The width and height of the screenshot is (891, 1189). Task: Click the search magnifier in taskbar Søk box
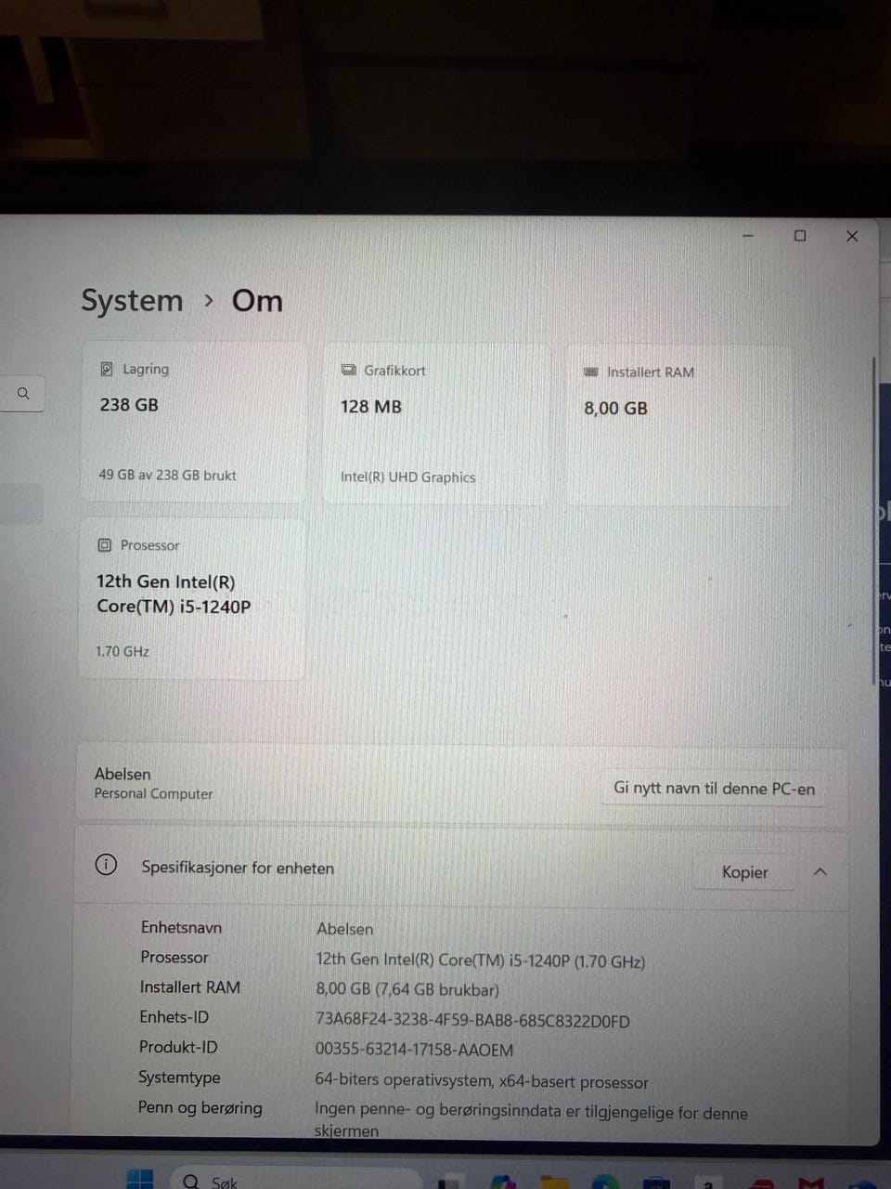click(x=191, y=1182)
